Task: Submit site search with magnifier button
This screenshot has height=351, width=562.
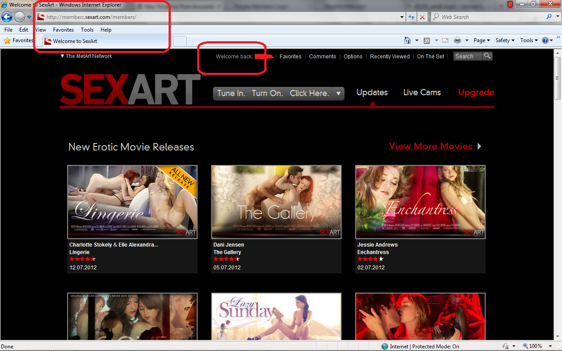Action: pyautogui.click(x=487, y=56)
